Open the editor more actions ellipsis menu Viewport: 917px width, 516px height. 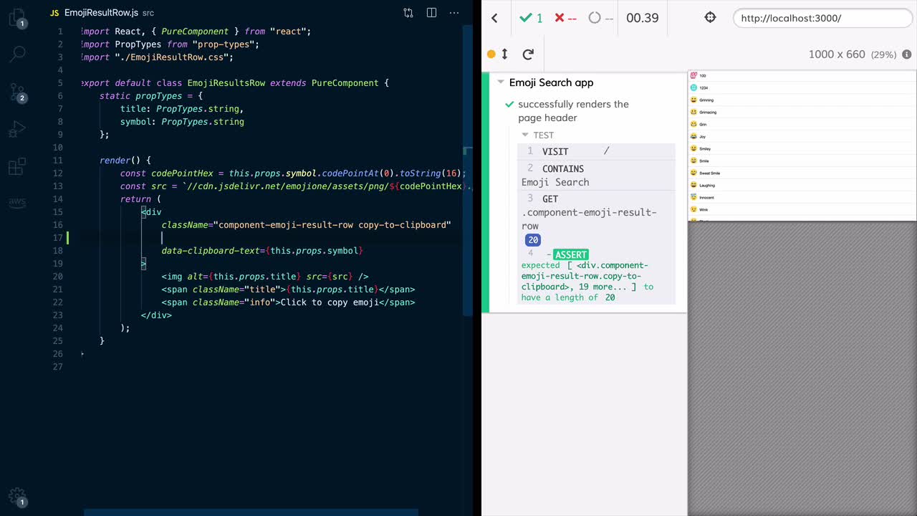click(454, 13)
